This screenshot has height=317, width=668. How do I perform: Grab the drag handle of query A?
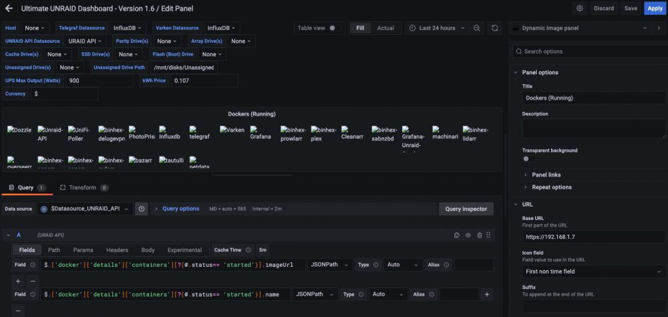tap(488, 235)
